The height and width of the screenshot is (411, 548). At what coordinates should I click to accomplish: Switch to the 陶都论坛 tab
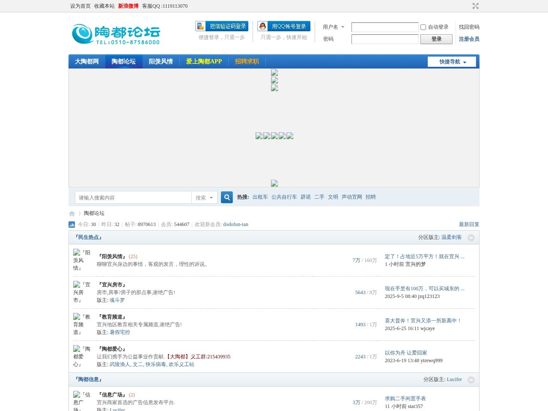[x=124, y=61]
